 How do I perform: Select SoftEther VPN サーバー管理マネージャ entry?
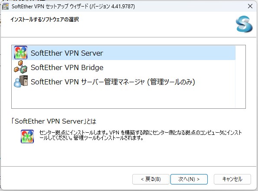[x=113, y=82]
